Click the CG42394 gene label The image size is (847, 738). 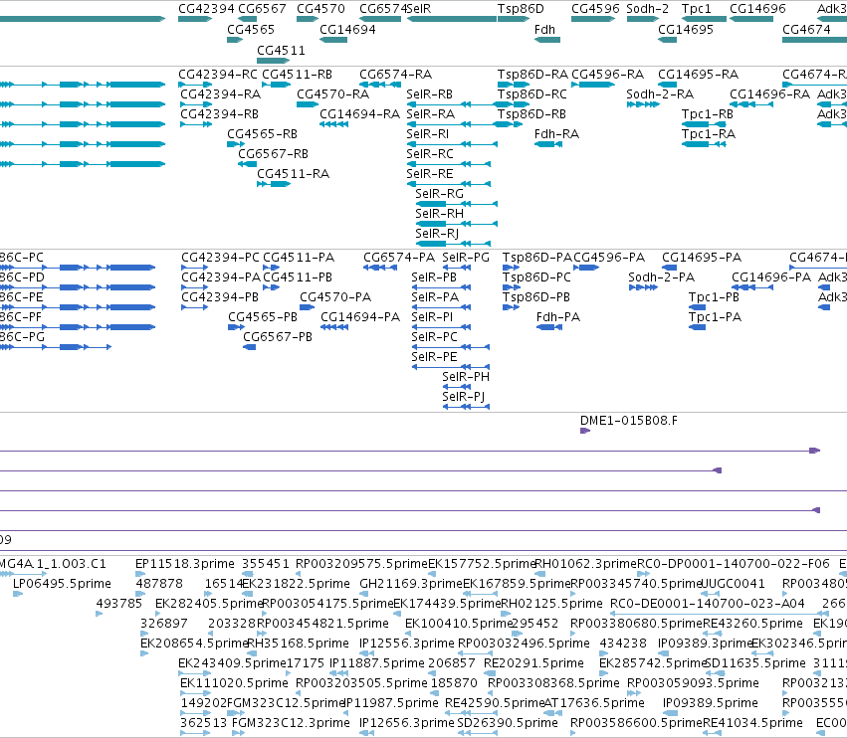pyautogui.click(x=206, y=9)
